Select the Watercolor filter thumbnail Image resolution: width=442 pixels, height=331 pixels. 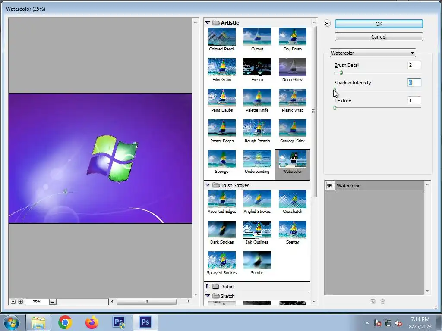[293, 159]
